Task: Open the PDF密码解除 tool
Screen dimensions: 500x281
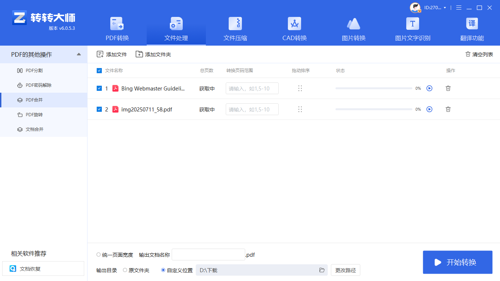Action: click(37, 85)
